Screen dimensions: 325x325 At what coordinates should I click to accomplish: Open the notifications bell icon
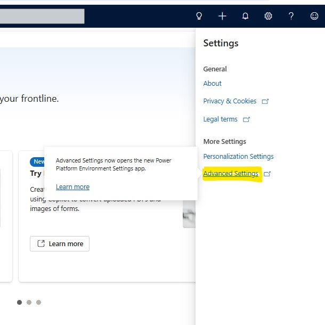pyautogui.click(x=246, y=16)
